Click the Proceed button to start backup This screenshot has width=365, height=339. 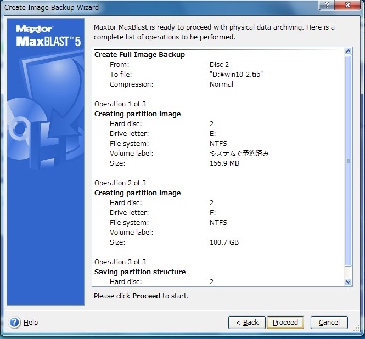[x=285, y=322]
